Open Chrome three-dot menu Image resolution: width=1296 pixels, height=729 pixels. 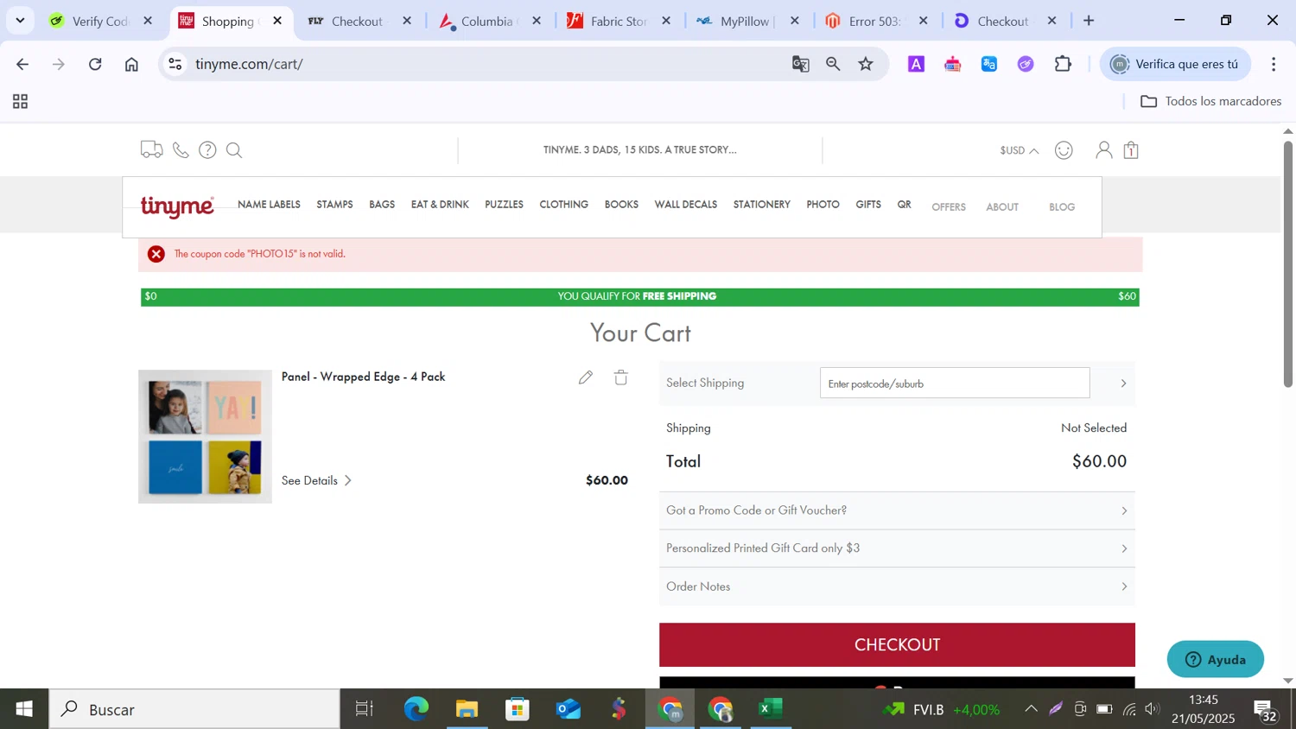click(x=1274, y=64)
